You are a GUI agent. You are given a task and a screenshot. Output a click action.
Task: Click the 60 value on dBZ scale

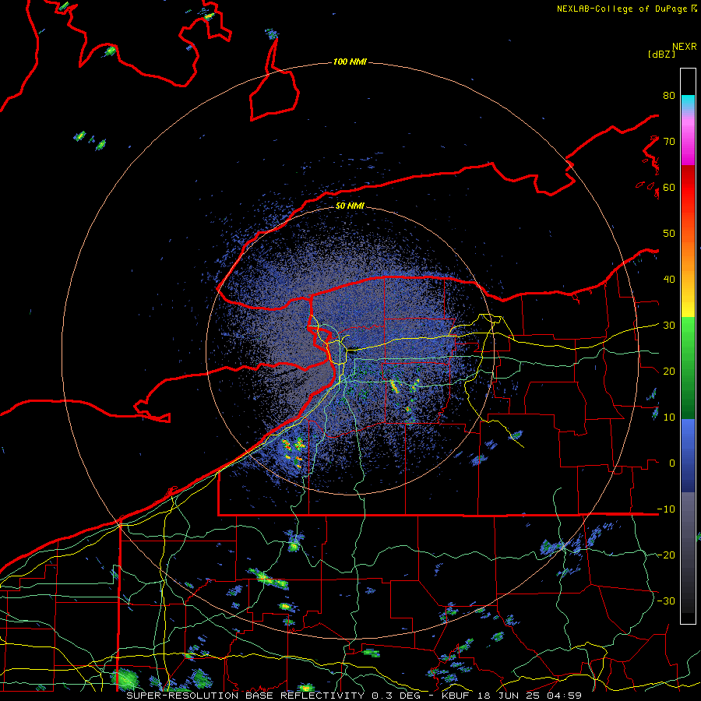(669, 187)
